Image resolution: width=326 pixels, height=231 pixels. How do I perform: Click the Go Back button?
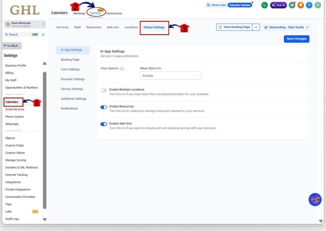tap(11, 46)
